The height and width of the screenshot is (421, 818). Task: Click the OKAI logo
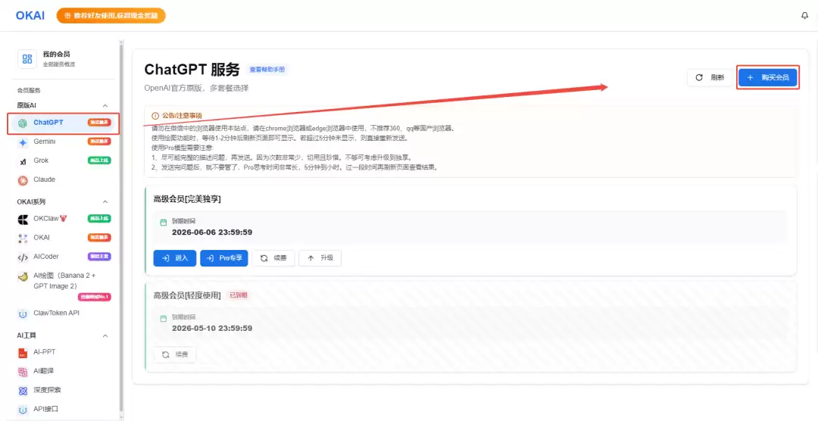coord(30,16)
